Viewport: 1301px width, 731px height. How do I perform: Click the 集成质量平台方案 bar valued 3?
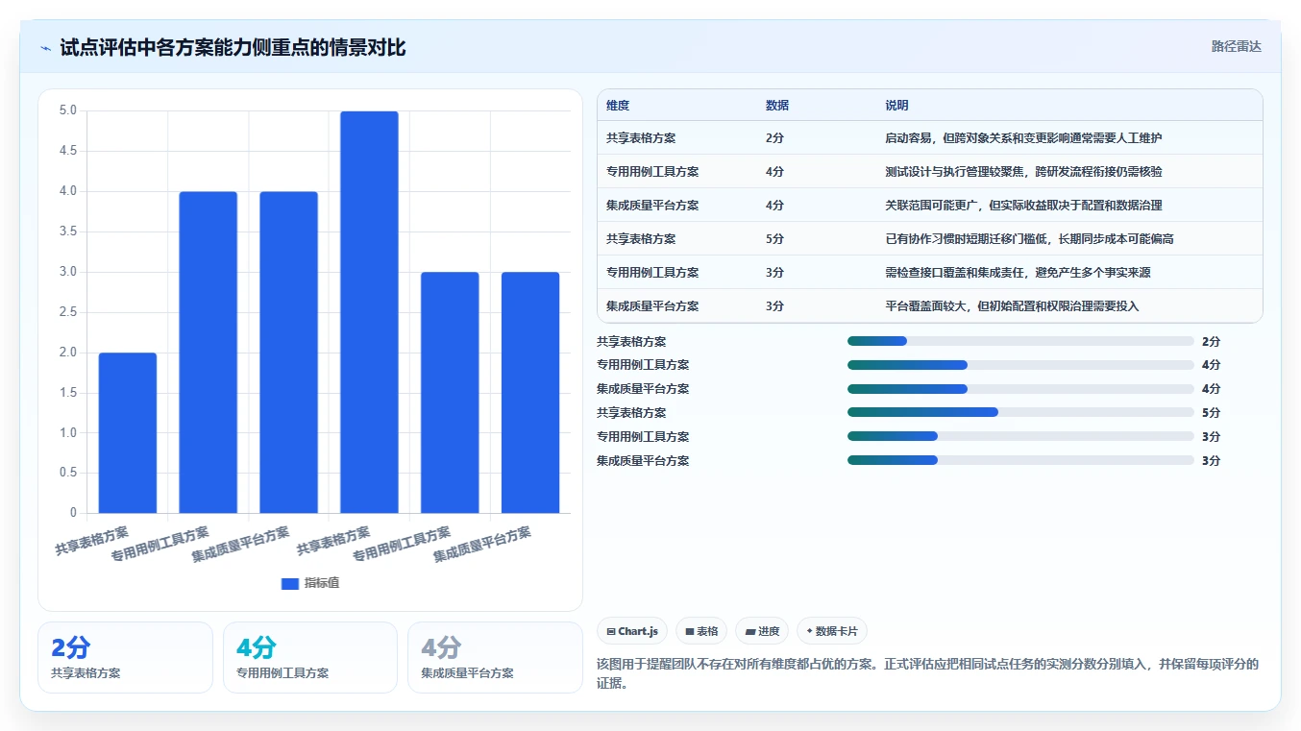(x=530, y=393)
